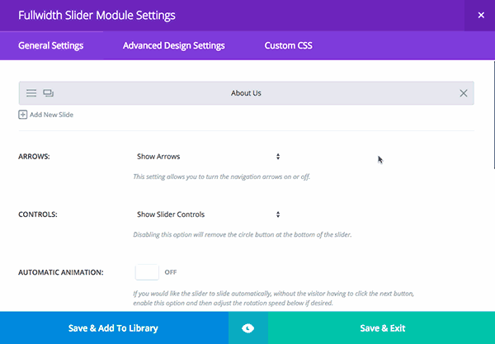
Task: Switch to the General Settings tab
Action: click(51, 45)
